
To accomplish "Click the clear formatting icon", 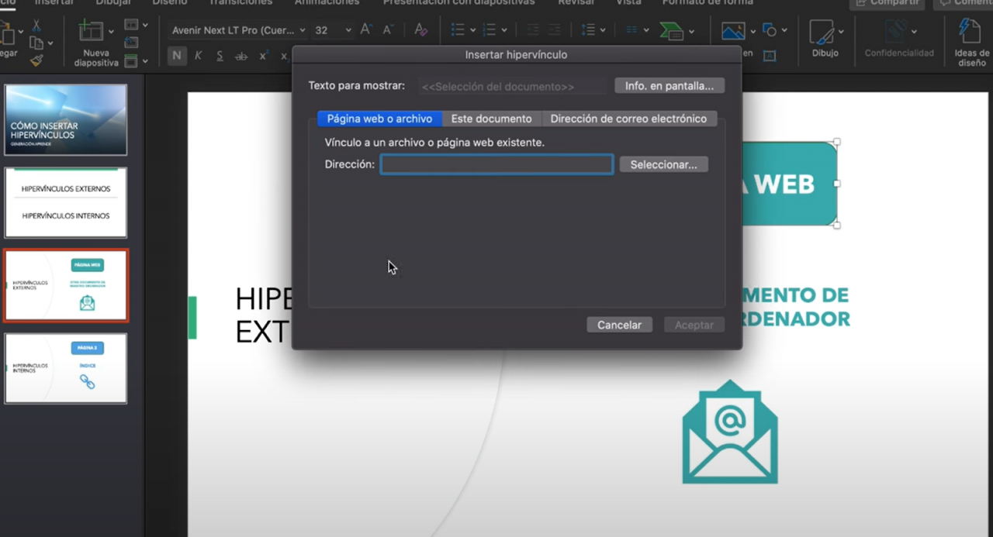I will click(420, 30).
